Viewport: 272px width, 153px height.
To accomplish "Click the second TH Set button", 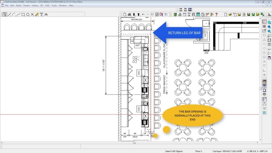I will (185, 10).
